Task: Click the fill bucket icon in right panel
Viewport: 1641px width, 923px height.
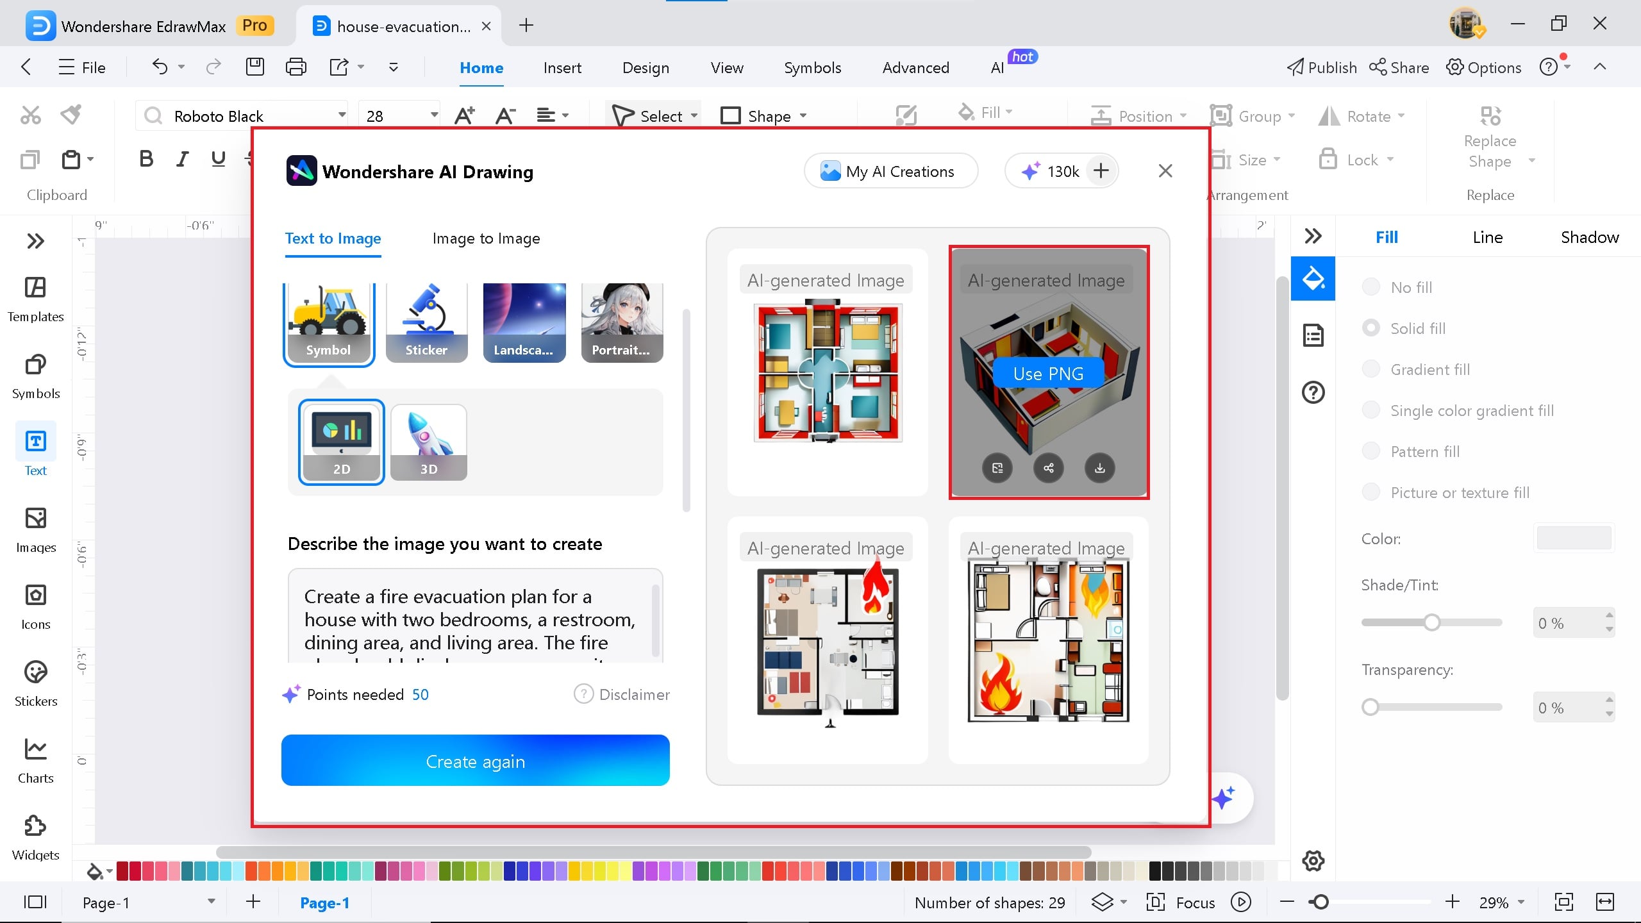Action: tap(1313, 279)
